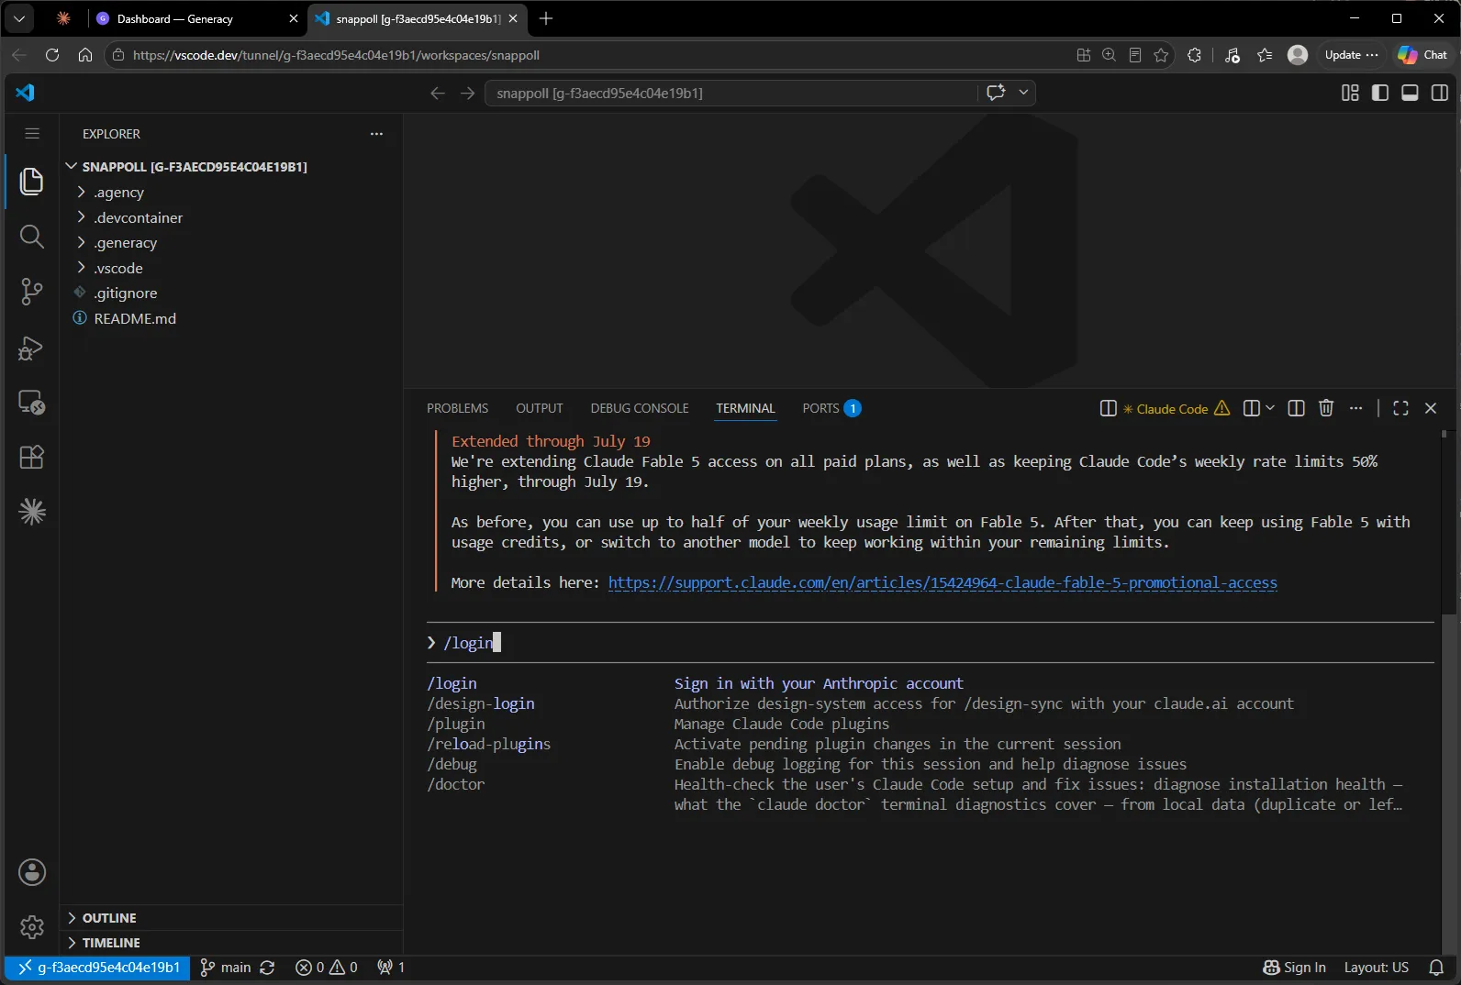Click the remote tunnel g-f3aecd95e4c04e19b1 indicator
This screenshot has height=985, width=1461.
99,968
